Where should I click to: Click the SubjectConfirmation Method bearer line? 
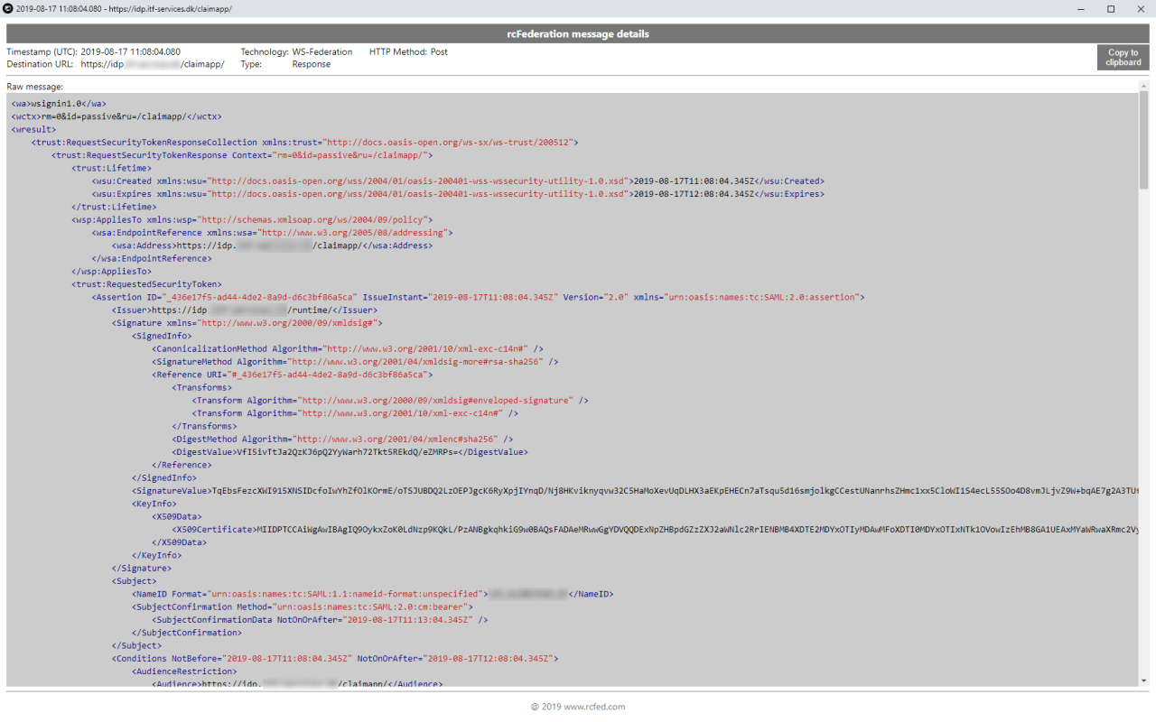pyautogui.click(x=303, y=606)
